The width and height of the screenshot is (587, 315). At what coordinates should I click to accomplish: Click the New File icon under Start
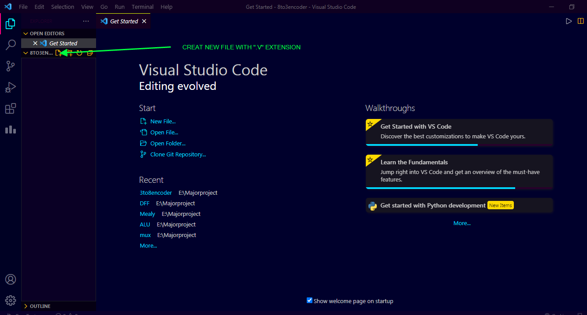coord(143,121)
